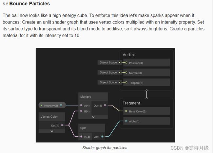Click the Multiply node B(4) input port
The image size is (213, 153).
(81, 111)
